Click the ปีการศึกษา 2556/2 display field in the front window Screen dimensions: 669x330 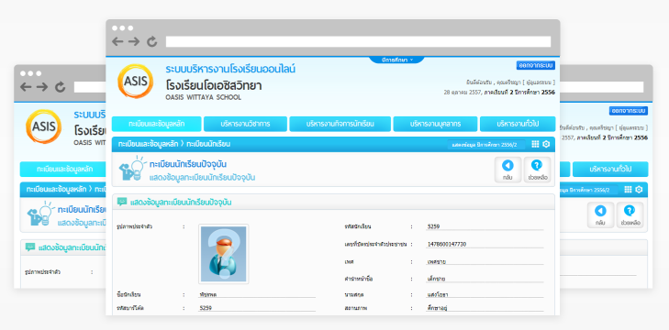pyautogui.click(x=486, y=145)
